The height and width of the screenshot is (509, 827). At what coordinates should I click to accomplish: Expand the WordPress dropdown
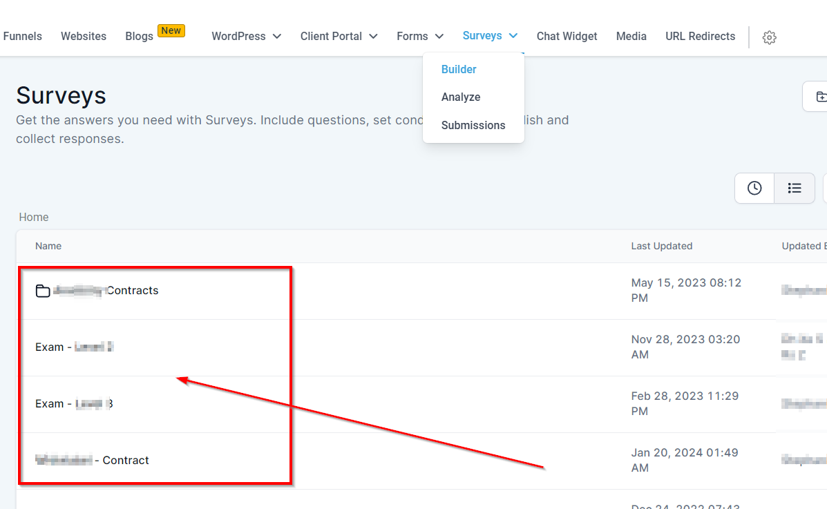click(246, 36)
